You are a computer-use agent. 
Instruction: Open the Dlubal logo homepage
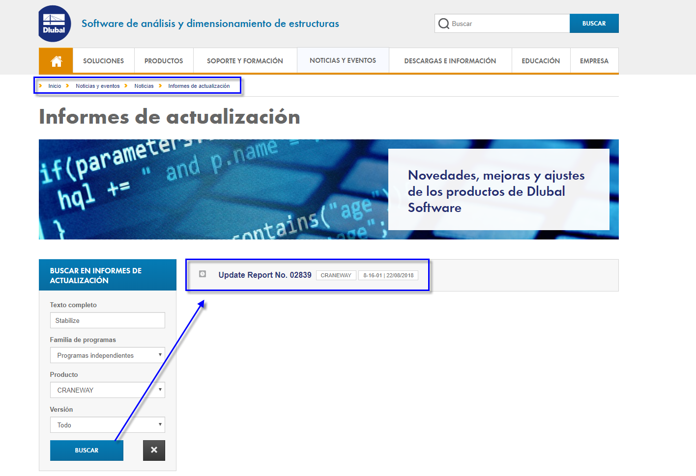[x=55, y=24]
